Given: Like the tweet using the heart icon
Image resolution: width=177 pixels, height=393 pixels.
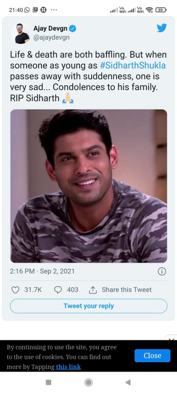Looking at the screenshot, I should tap(15, 290).
